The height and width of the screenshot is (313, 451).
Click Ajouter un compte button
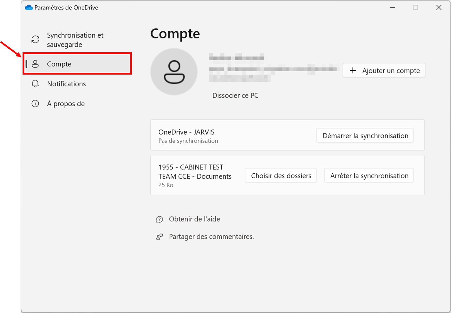click(384, 70)
